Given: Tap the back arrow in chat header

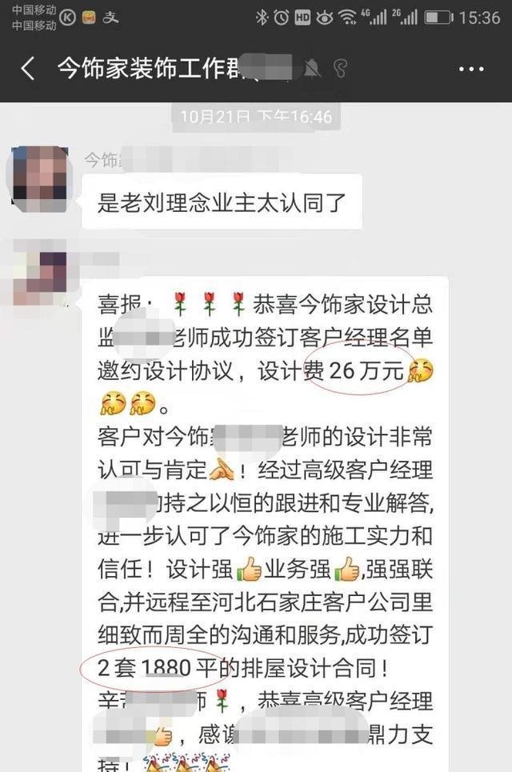Looking at the screenshot, I should 28,68.
